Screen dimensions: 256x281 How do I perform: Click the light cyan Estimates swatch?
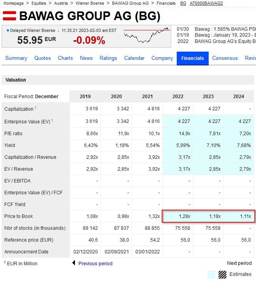point(211,274)
